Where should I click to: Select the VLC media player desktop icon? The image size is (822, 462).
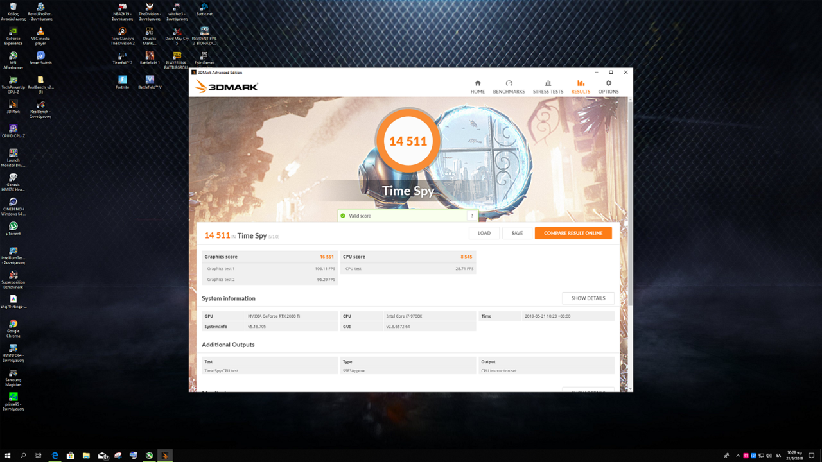pyautogui.click(x=40, y=36)
